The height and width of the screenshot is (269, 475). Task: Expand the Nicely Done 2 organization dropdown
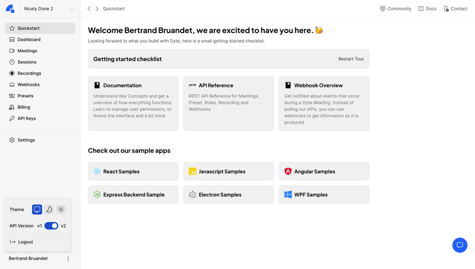pyautogui.click(x=72, y=9)
